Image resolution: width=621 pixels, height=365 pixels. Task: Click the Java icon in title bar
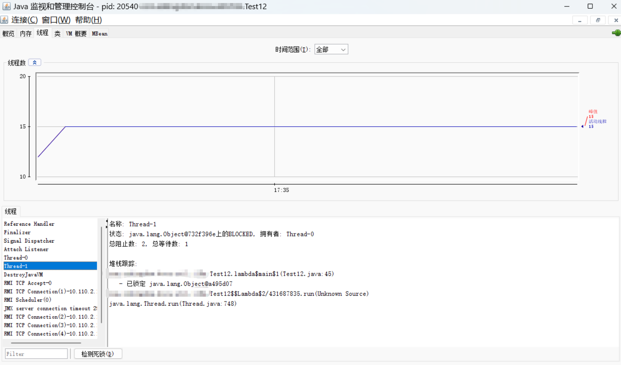[x=6, y=6]
